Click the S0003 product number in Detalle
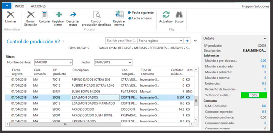273x133 pixels. pyautogui.click(x=262, y=46)
